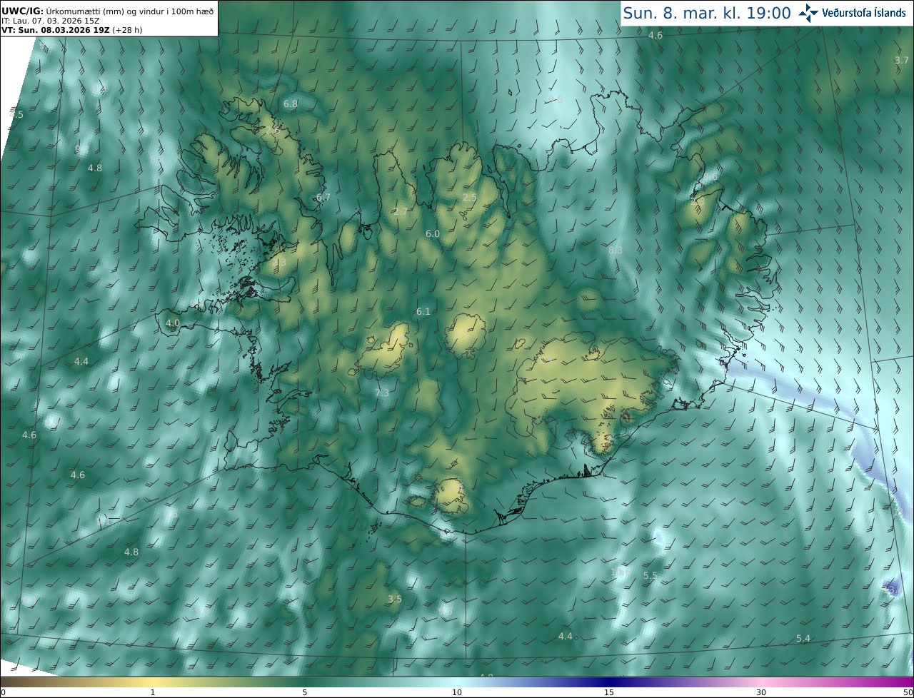Click the 6.0 value label on map

pos(433,234)
